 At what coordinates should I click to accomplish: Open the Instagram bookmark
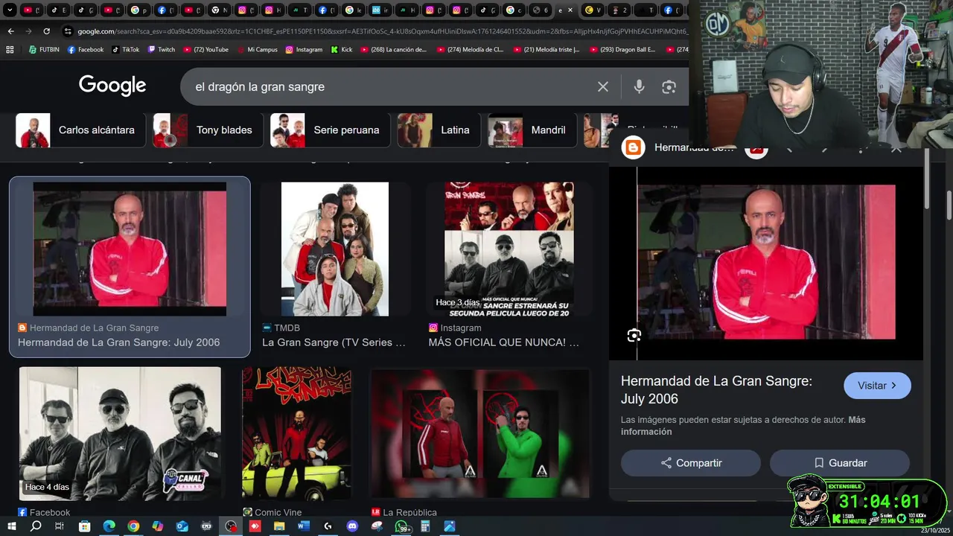click(x=304, y=50)
